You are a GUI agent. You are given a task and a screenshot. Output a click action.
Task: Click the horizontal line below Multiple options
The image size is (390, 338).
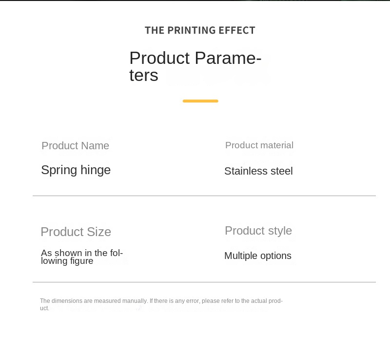[204, 282]
